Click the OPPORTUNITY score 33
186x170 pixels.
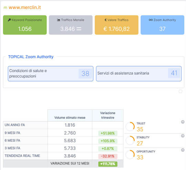coord(140,157)
